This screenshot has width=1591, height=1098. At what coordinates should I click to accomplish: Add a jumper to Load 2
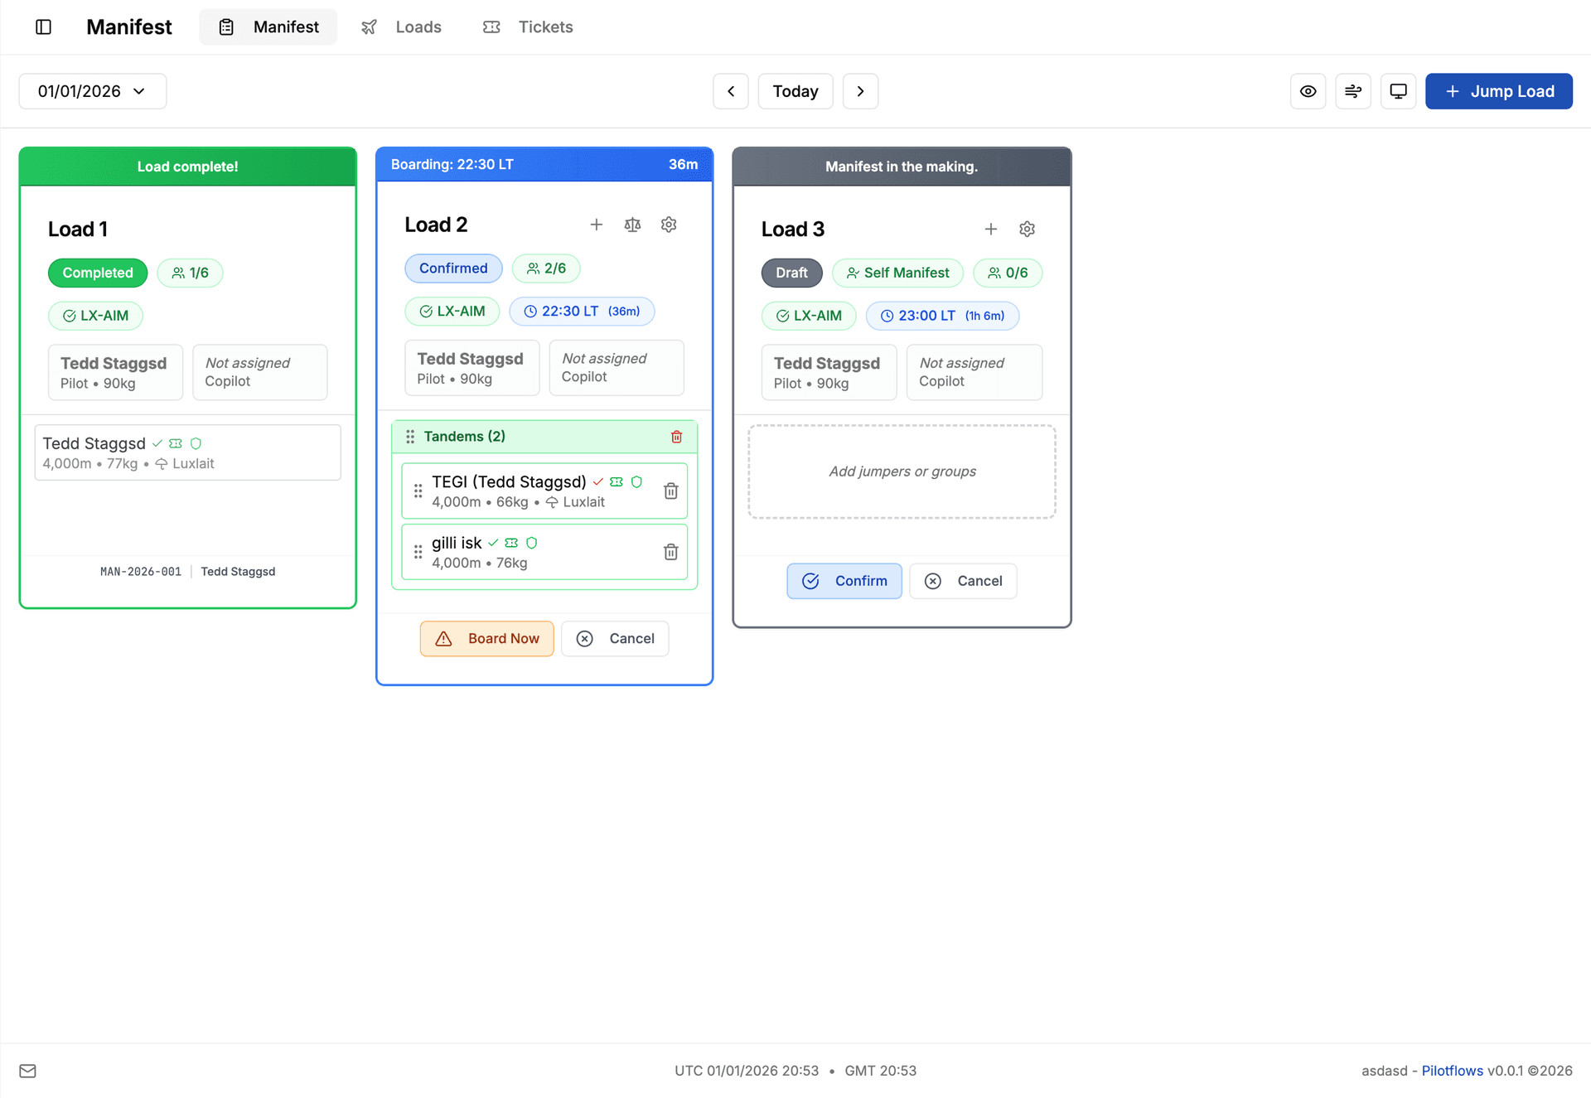(597, 225)
